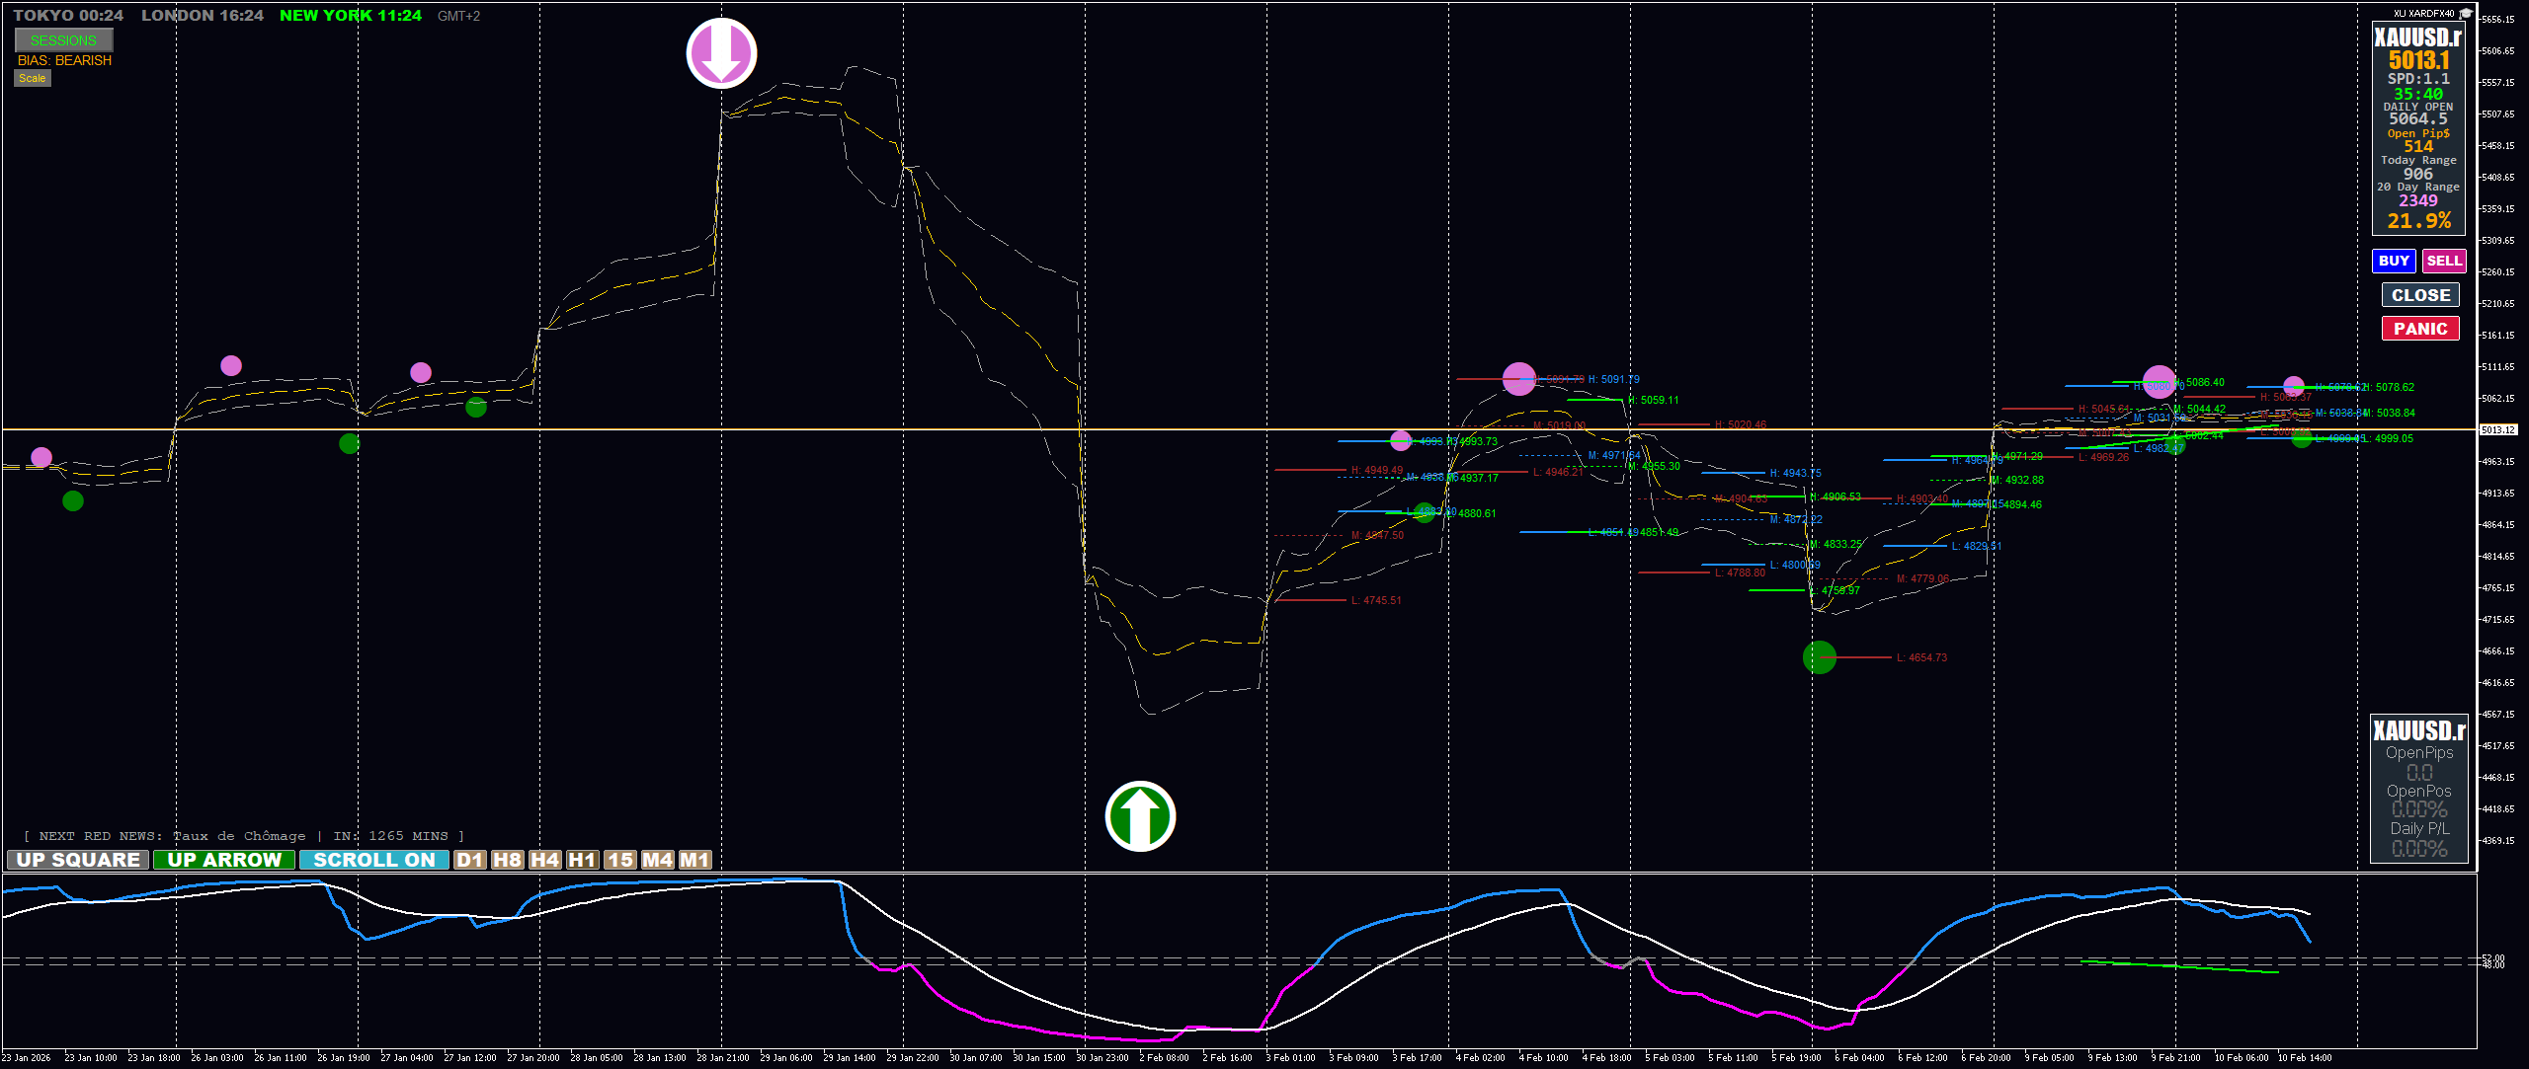Click the green dot near 4880.61 level
Viewport: 2529px width, 1069px height.
pos(1424,512)
